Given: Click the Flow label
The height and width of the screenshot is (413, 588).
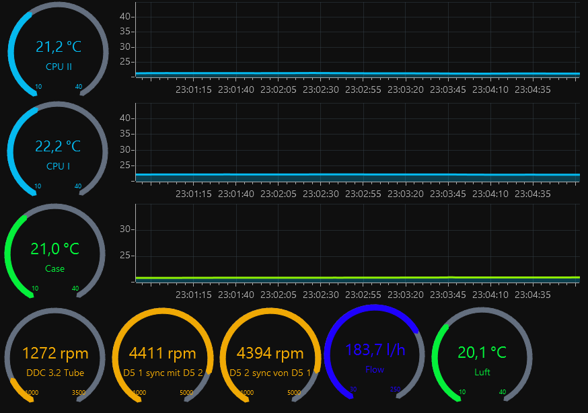Looking at the screenshot, I should click(x=375, y=369).
